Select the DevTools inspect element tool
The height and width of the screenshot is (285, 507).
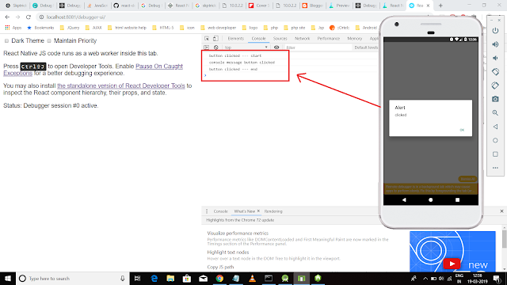point(207,39)
